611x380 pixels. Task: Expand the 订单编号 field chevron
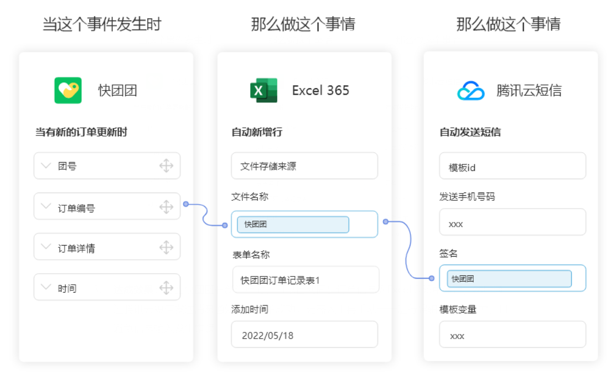46,206
